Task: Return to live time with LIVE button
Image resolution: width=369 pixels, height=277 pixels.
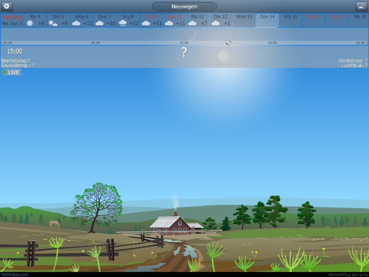Action: [11, 72]
